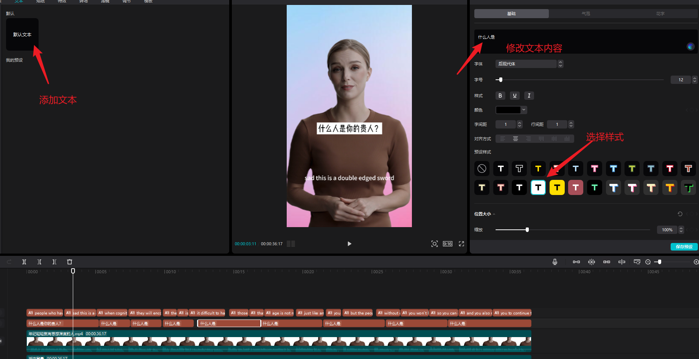This screenshot has height=359, width=699.
Task: Click the line spacing stepper arrows
Action: [x=571, y=124]
